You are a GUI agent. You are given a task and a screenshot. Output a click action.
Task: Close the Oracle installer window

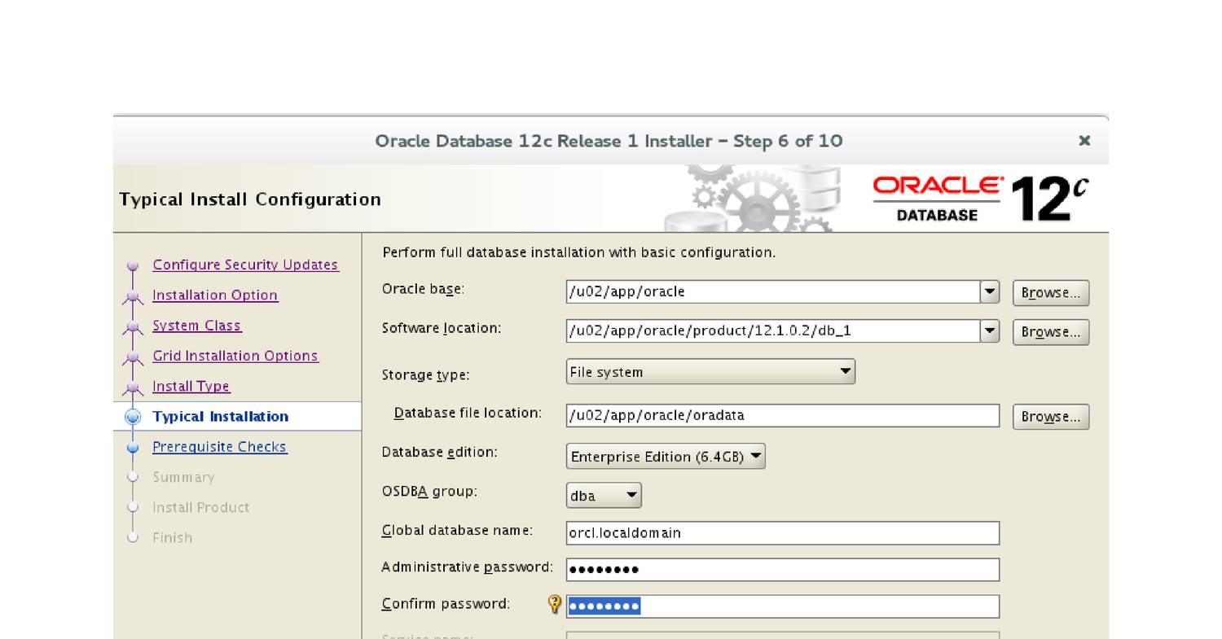(x=1084, y=141)
